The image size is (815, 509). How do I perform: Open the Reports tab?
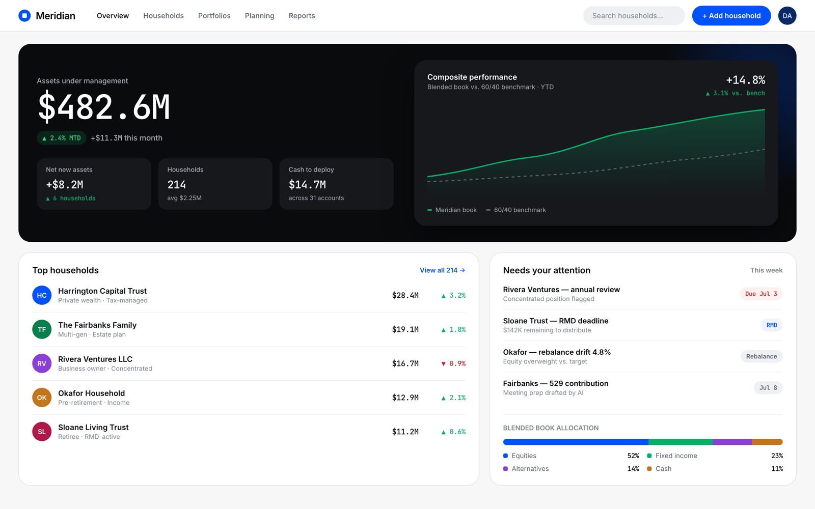pyautogui.click(x=302, y=16)
